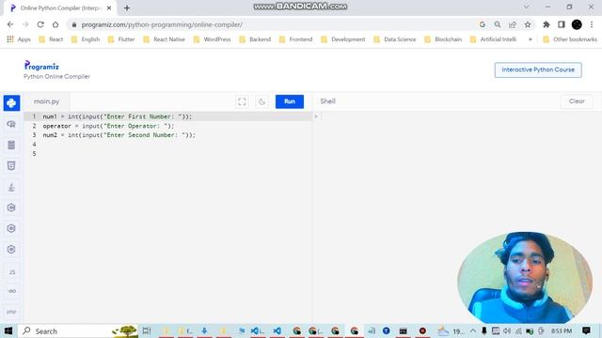602x338 pixels.
Task: Expand the tab search chevron in title bar
Action: (x=527, y=7)
